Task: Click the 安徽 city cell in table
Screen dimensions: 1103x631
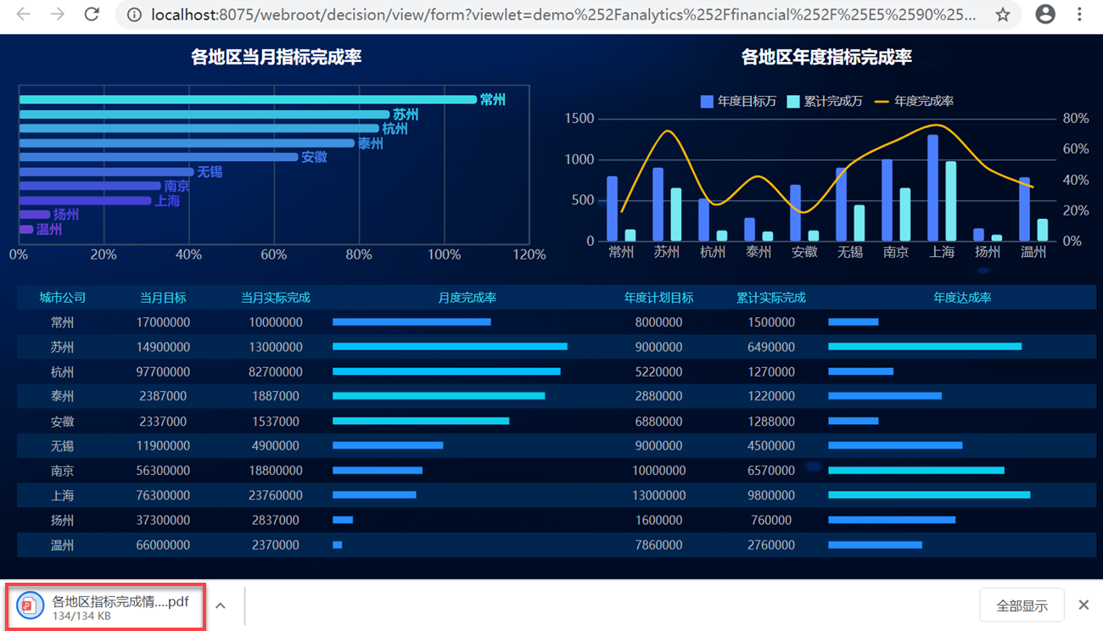Action: coord(62,422)
